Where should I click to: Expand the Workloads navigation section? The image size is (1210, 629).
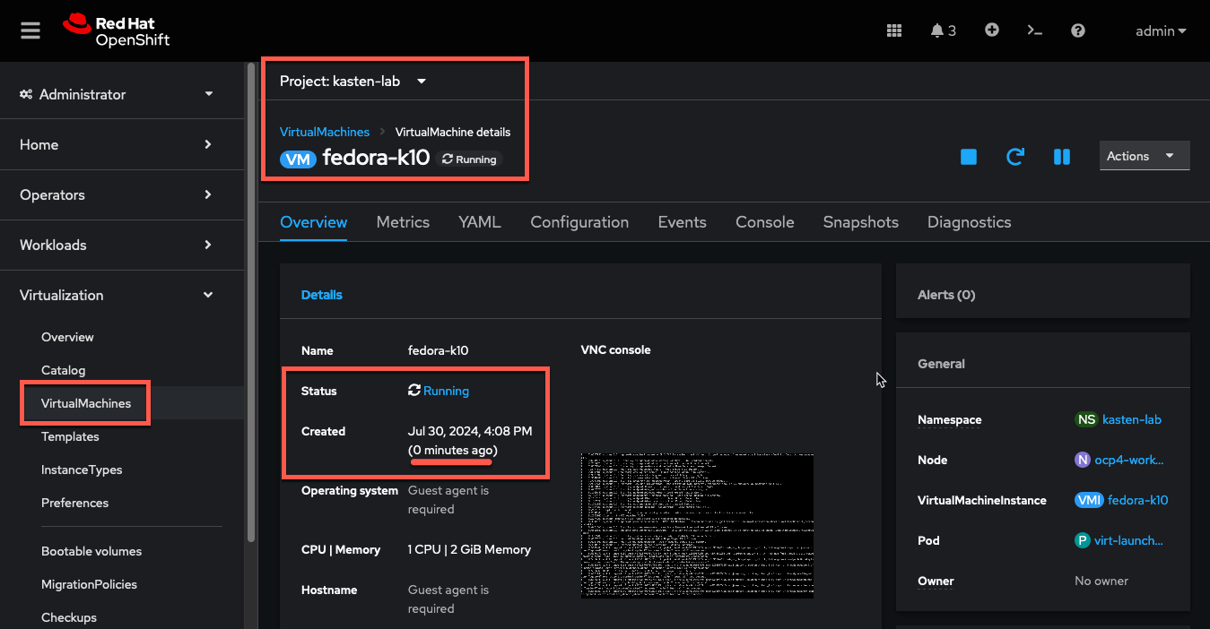click(x=118, y=245)
